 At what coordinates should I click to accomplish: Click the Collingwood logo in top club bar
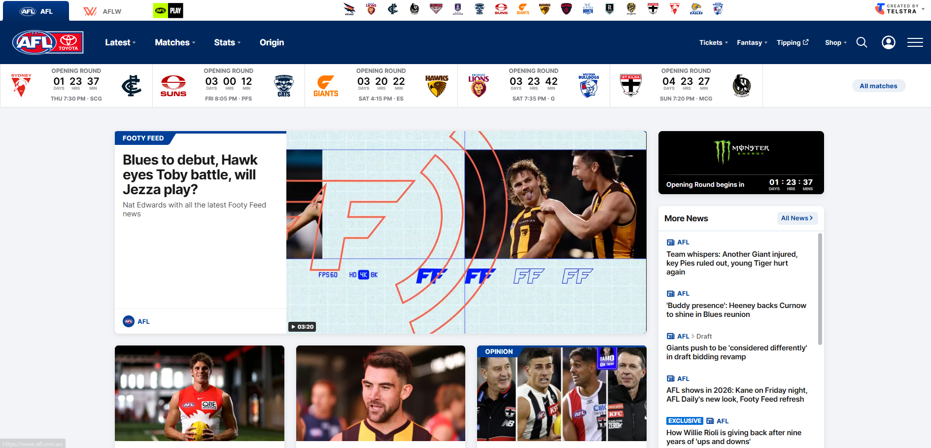pos(414,9)
